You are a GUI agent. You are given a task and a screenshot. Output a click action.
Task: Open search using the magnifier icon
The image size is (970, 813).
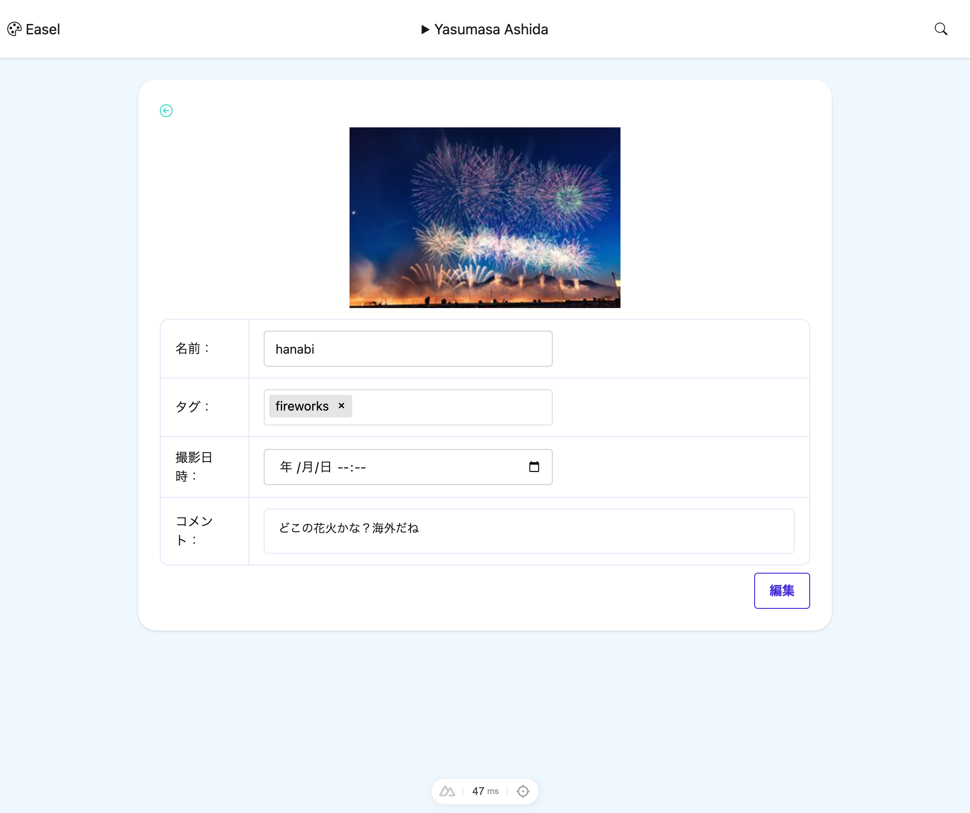[x=941, y=28]
